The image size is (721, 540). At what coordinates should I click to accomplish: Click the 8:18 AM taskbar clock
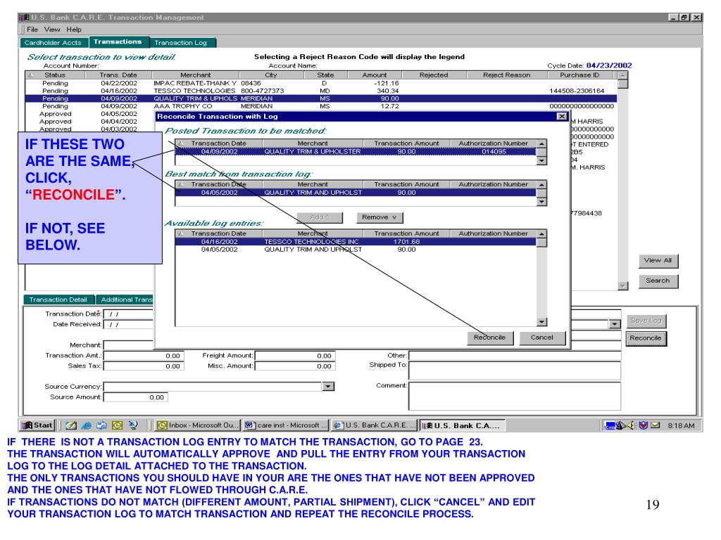tap(681, 425)
